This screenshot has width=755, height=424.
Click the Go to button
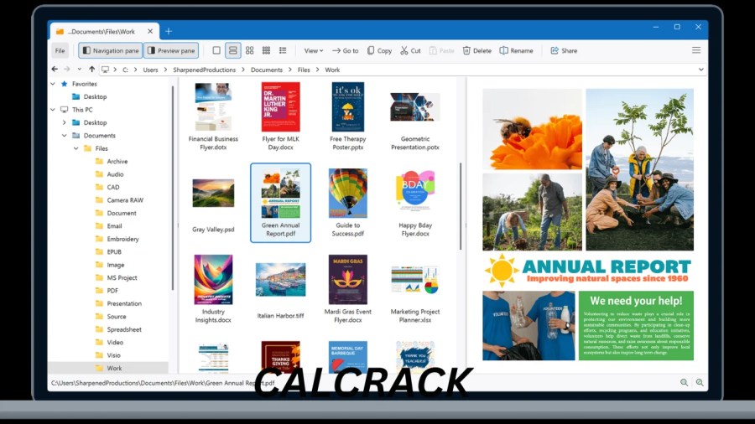(x=346, y=50)
